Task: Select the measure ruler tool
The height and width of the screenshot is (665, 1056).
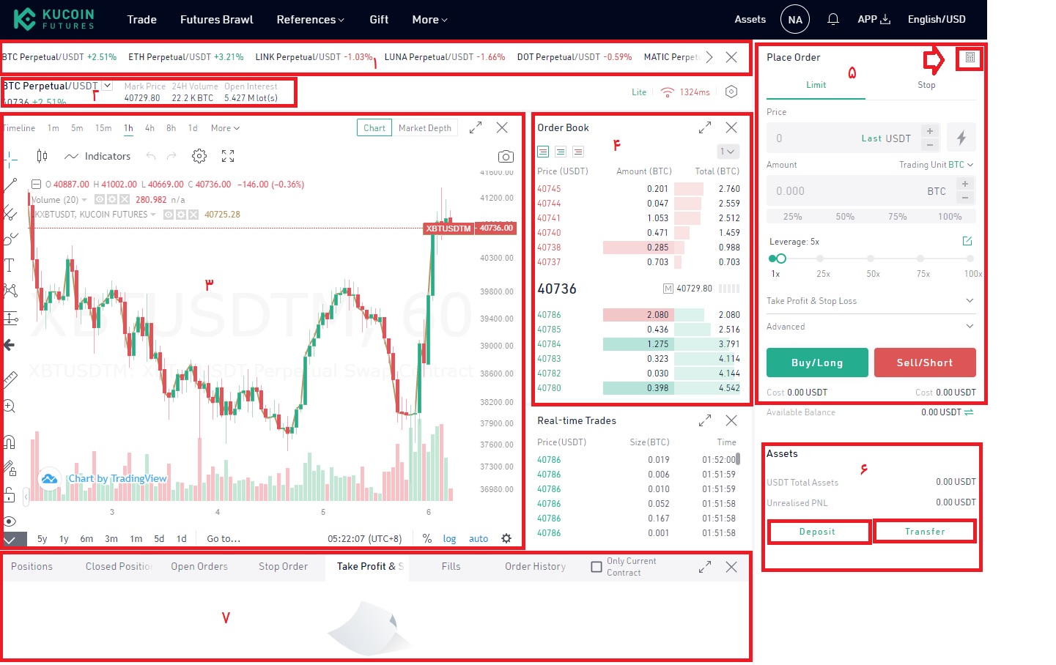Action: click(x=10, y=379)
